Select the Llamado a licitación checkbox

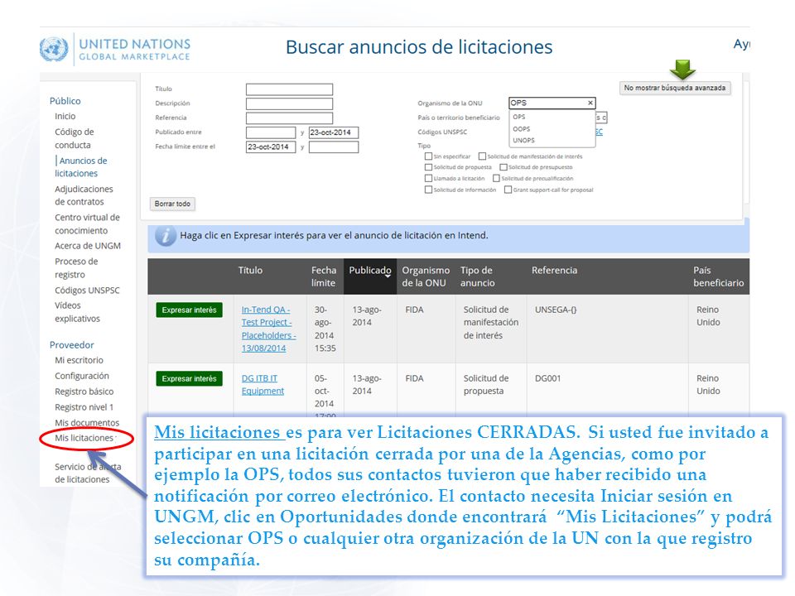coord(428,179)
